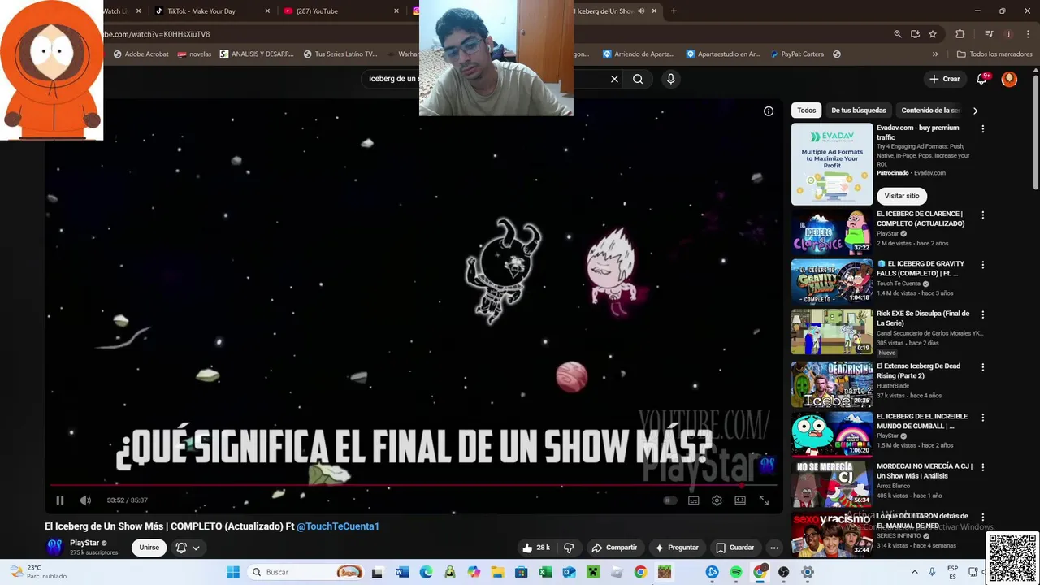Open the @TouchTeCuenta1 channel link
The width and height of the screenshot is (1040, 585).
pos(338,526)
